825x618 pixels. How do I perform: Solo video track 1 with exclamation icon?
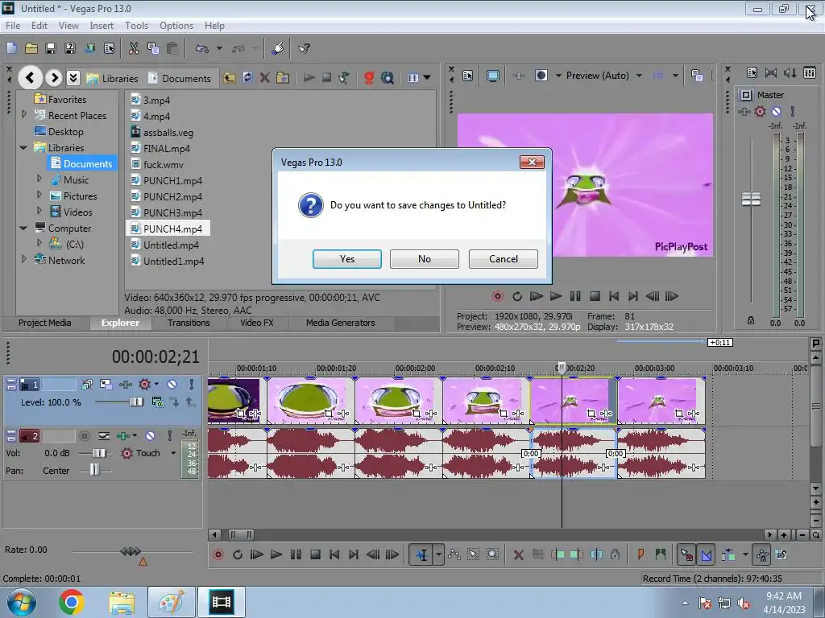tap(192, 384)
